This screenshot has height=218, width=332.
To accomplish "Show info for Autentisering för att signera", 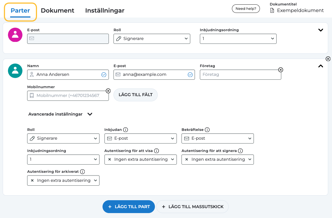I will click(240, 151).
